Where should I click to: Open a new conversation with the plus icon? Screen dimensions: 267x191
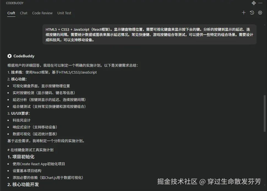[243, 13]
